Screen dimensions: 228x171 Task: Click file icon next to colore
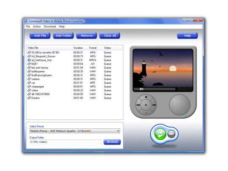29,90
